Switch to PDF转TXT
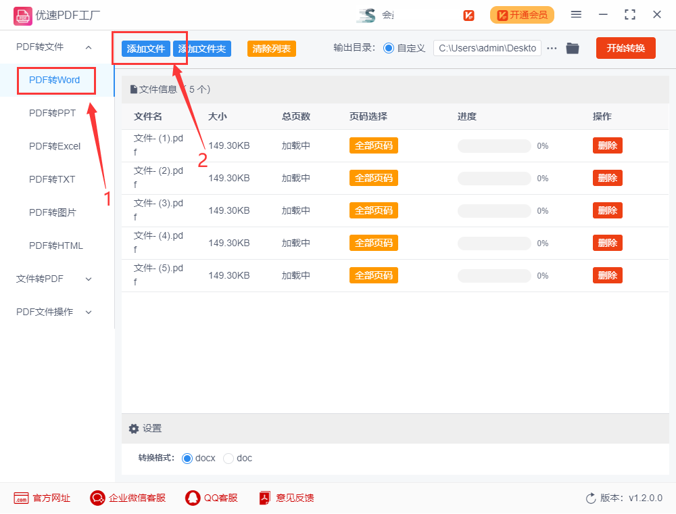676x514 pixels. (52, 179)
